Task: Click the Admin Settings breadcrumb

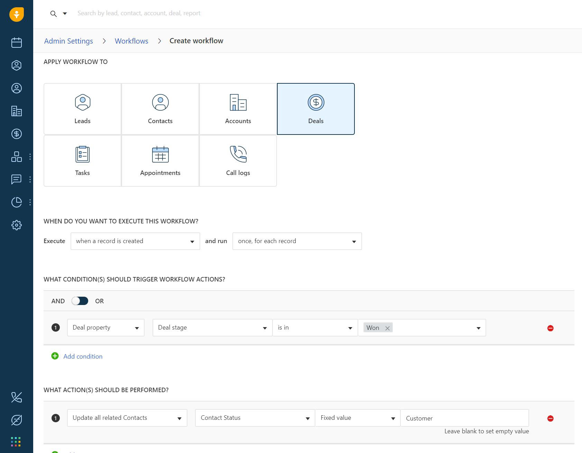Action: pos(68,41)
